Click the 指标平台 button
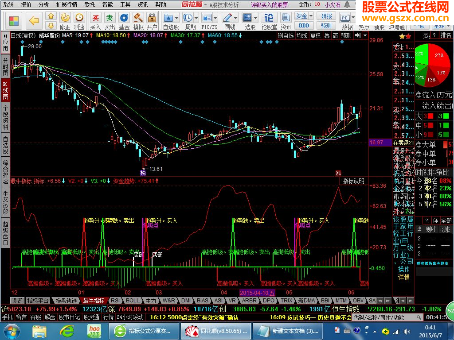 point(38,301)
